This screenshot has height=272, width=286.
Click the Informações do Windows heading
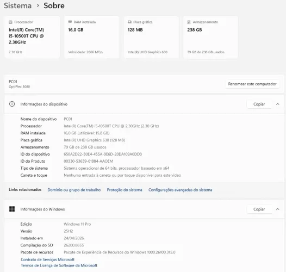click(42, 209)
